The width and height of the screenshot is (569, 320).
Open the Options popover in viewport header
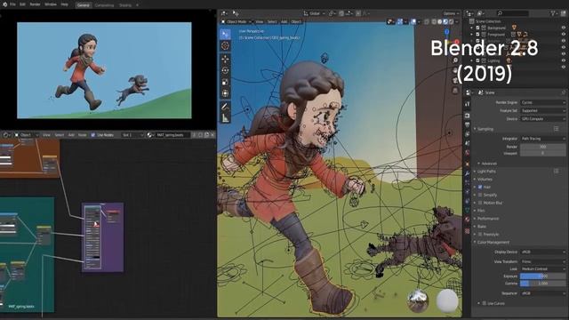[x=451, y=13]
